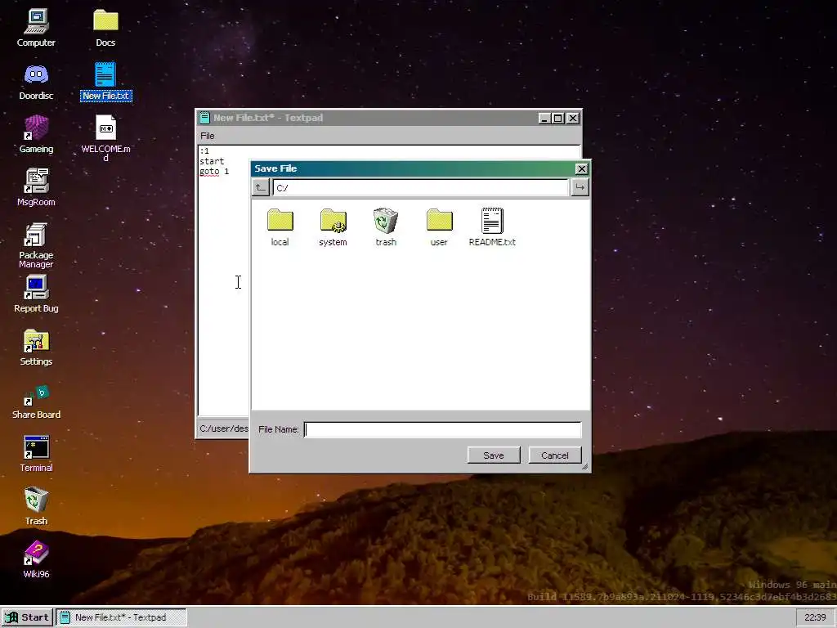Click the 'start' line in Textpad
The width and height of the screenshot is (837, 628).
(x=212, y=161)
